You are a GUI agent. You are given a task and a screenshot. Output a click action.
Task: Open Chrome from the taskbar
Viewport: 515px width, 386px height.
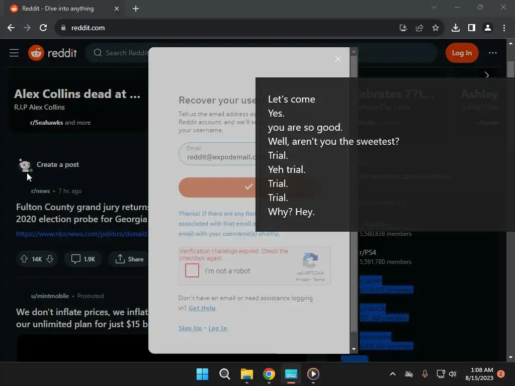tap(269, 374)
